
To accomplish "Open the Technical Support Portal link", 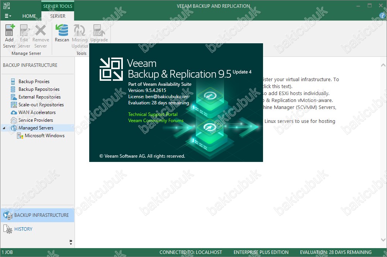I will pos(153,114).
